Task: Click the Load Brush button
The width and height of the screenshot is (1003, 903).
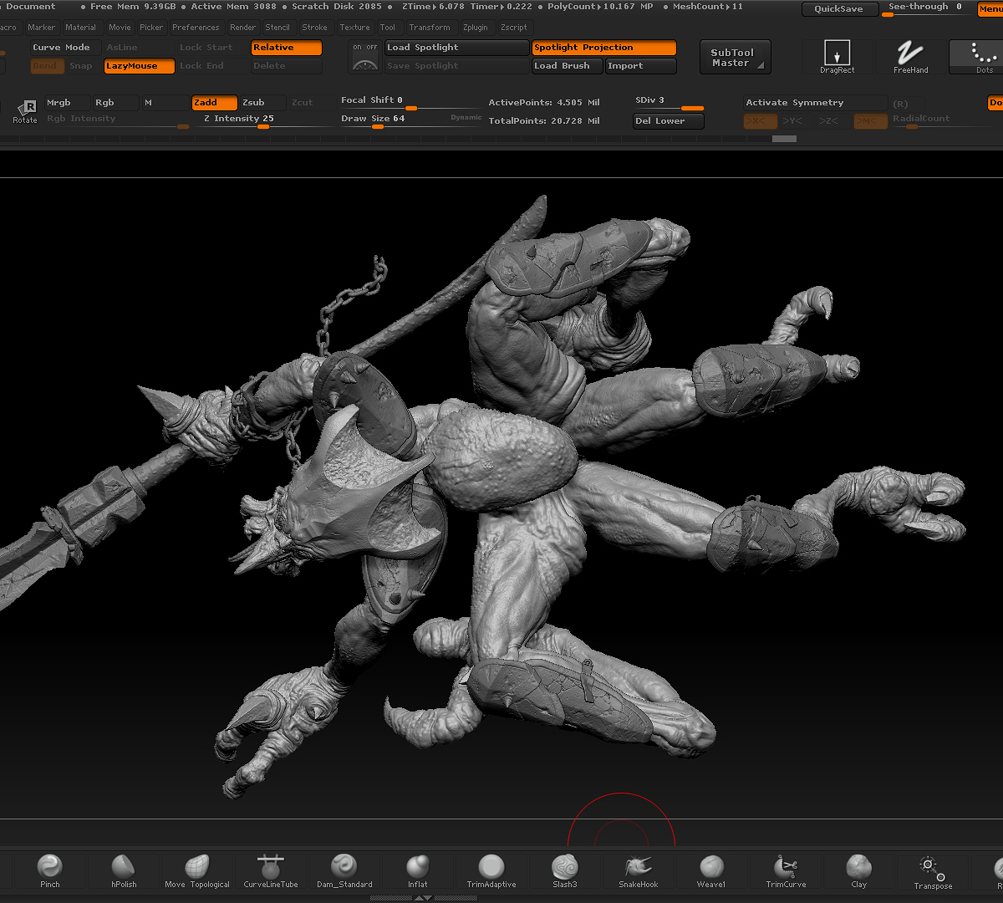Action: [x=568, y=66]
